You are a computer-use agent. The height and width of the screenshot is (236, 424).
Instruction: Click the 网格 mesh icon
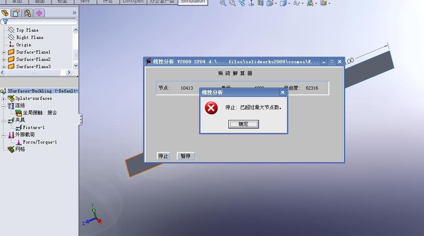[11, 149]
